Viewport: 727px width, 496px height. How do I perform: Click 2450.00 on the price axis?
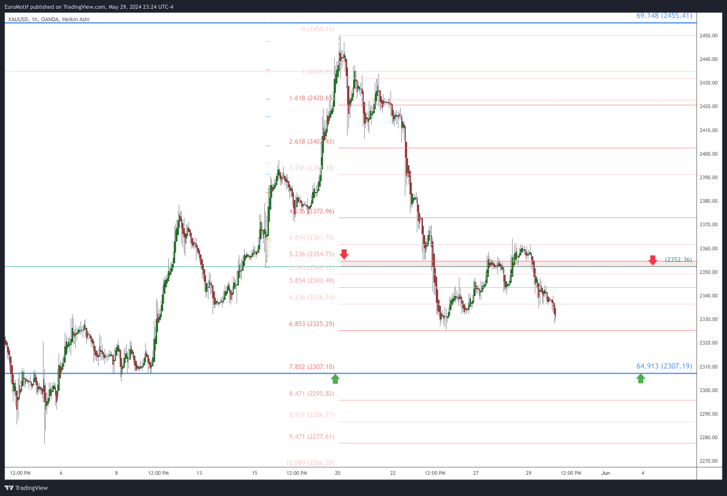[x=709, y=36]
